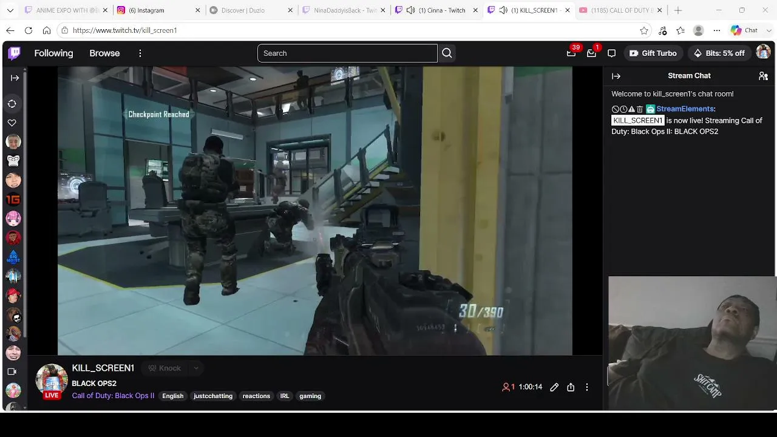The height and width of the screenshot is (437, 777).
Task: Click the reactions tag
Action: tap(256, 396)
